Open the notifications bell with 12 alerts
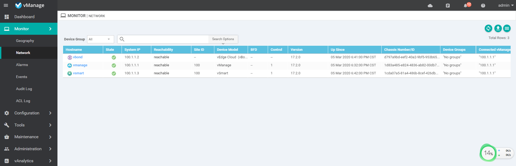The image size is (516, 166). click(467, 5)
